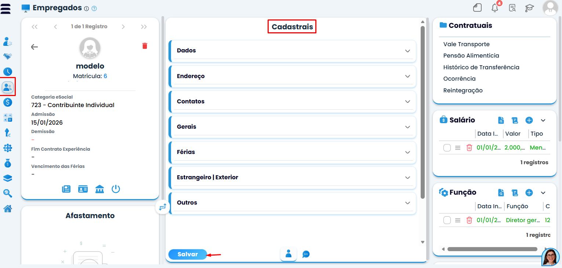The width and height of the screenshot is (562, 268).
Task: Delete employee with the red trash icon
Action: coord(145,46)
